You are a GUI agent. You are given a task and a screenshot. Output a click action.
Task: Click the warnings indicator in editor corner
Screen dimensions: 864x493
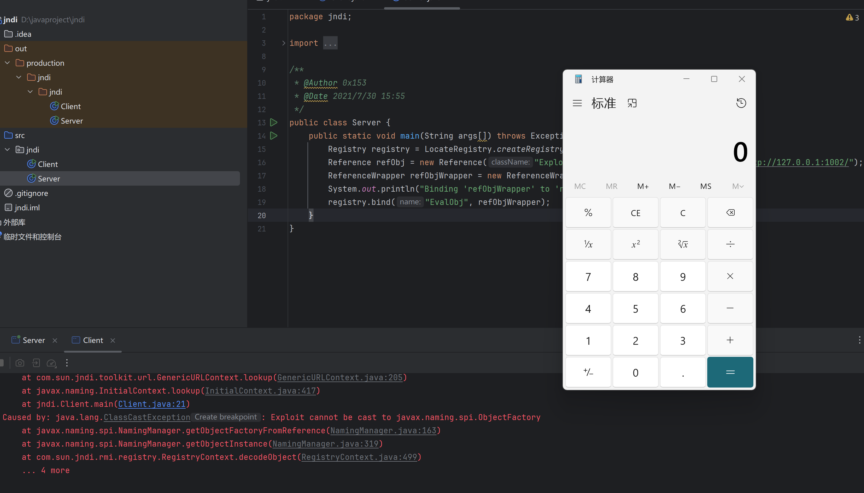(852, 17)
